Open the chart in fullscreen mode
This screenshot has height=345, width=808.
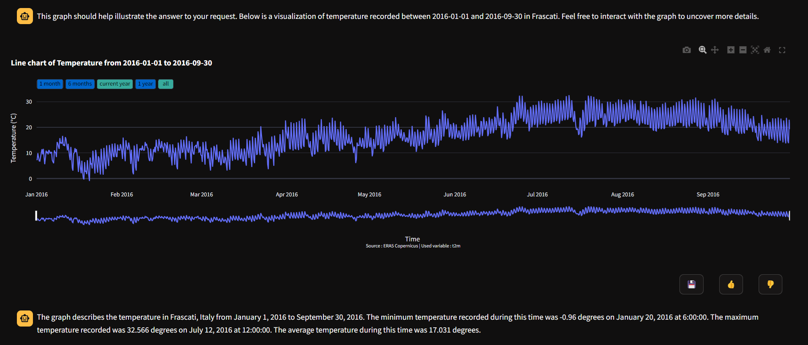point(782,50)
